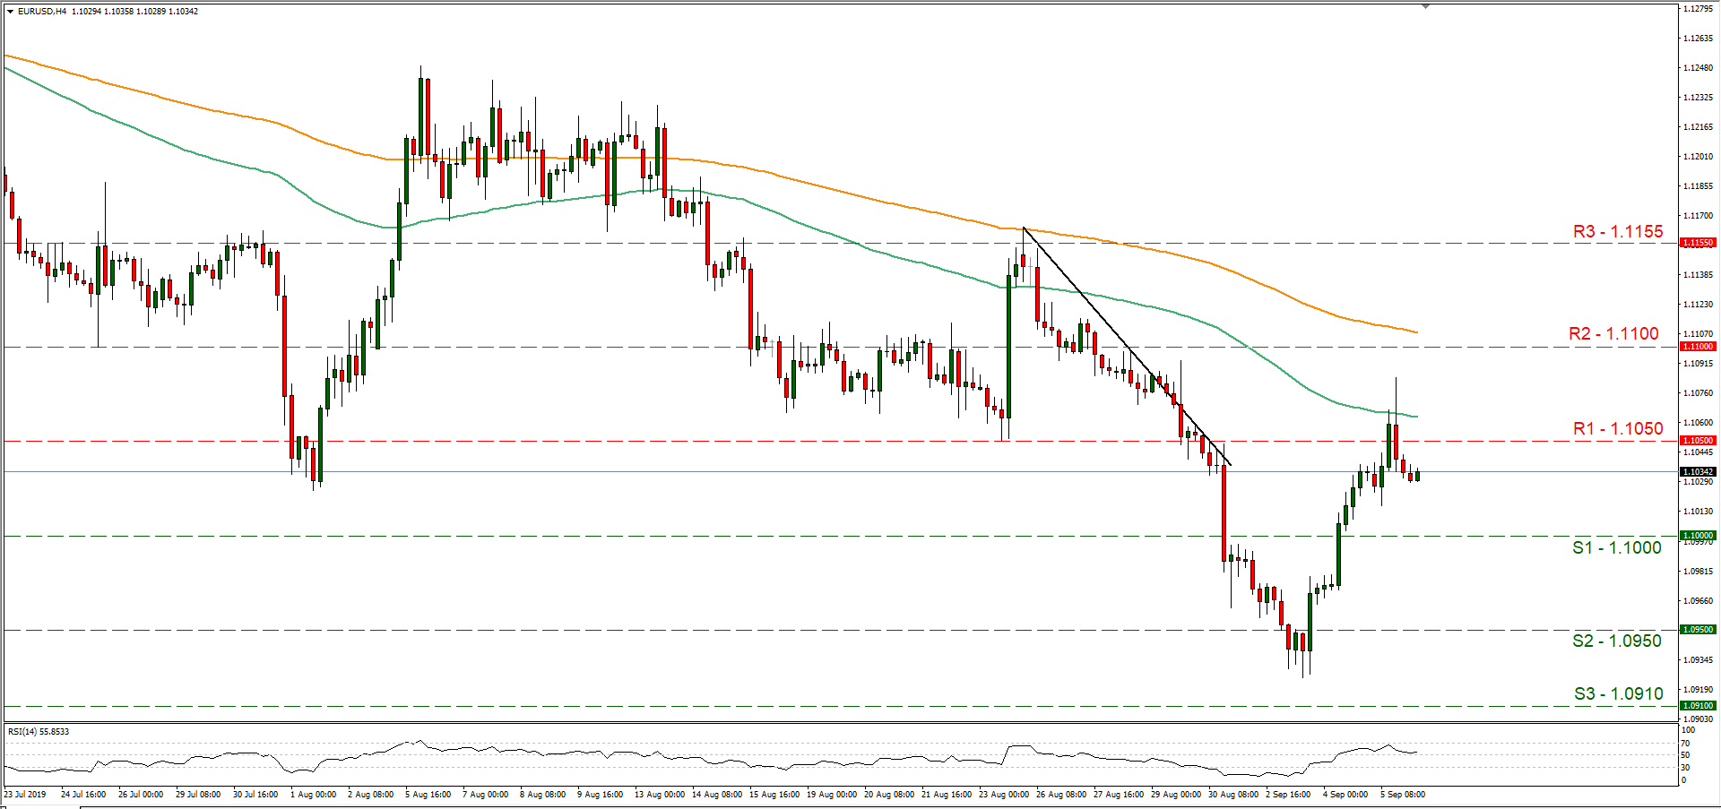Click the 1.09345 price scale value

point(1699,660)
